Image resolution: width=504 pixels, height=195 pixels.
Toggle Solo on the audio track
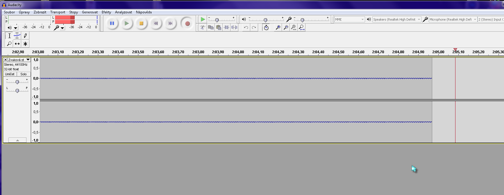coord(24,74)
